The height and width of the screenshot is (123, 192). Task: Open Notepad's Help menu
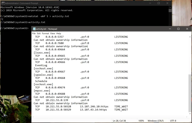pyautogui.click(x=59, y=33)
